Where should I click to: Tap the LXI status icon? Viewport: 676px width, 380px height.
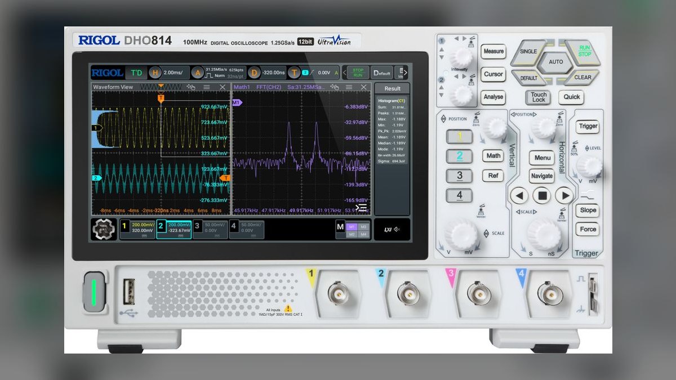(388, 229)
